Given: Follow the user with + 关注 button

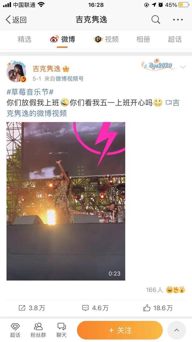Looking at the screenshot, I should click(x=120, y=330).
